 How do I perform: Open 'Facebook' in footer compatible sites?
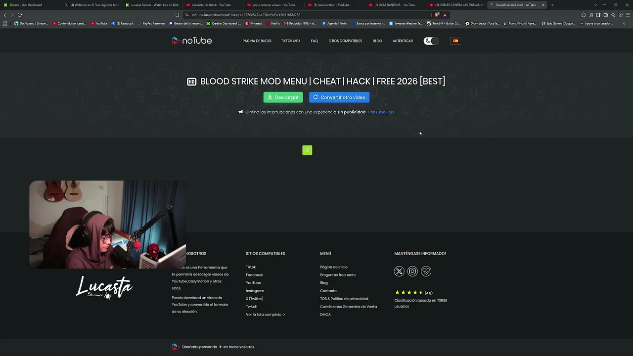pos(254,275)
